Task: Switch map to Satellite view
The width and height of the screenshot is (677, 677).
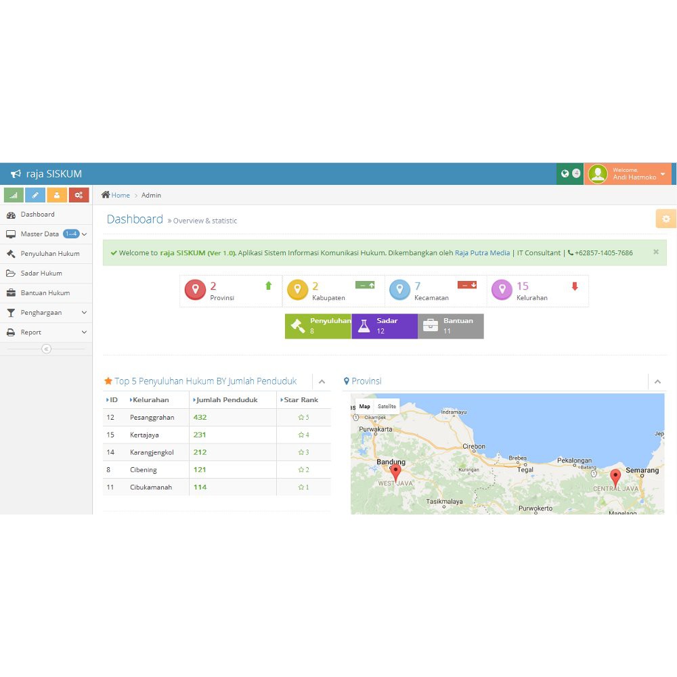Action: 387,406
